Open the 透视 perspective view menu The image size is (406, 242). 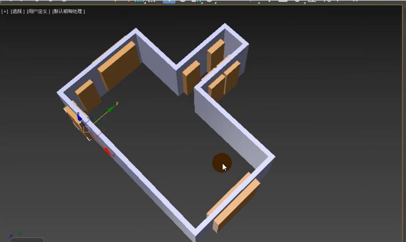[x=17, y=12]
